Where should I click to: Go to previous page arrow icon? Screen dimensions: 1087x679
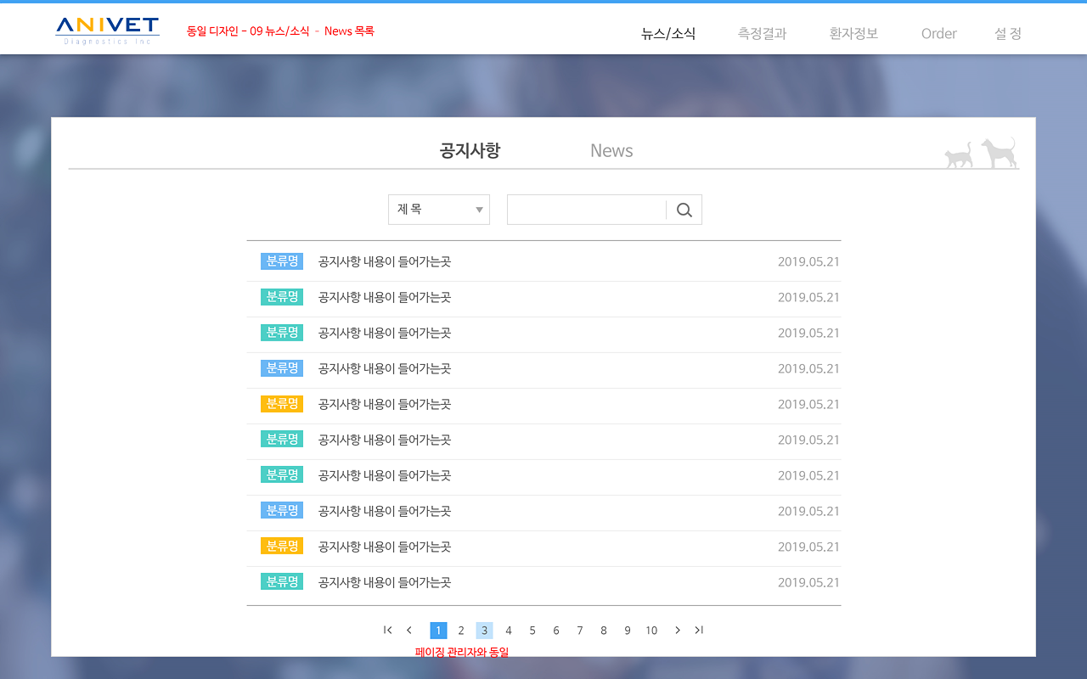(x=409, y=630)
